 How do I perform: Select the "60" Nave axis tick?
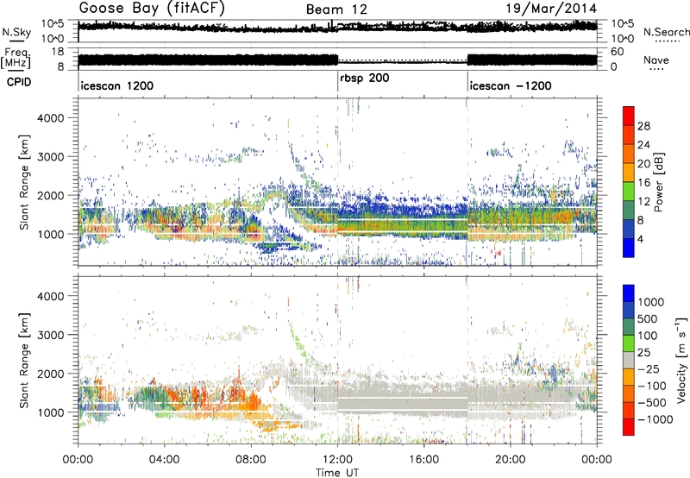click(x=618, y=52)
